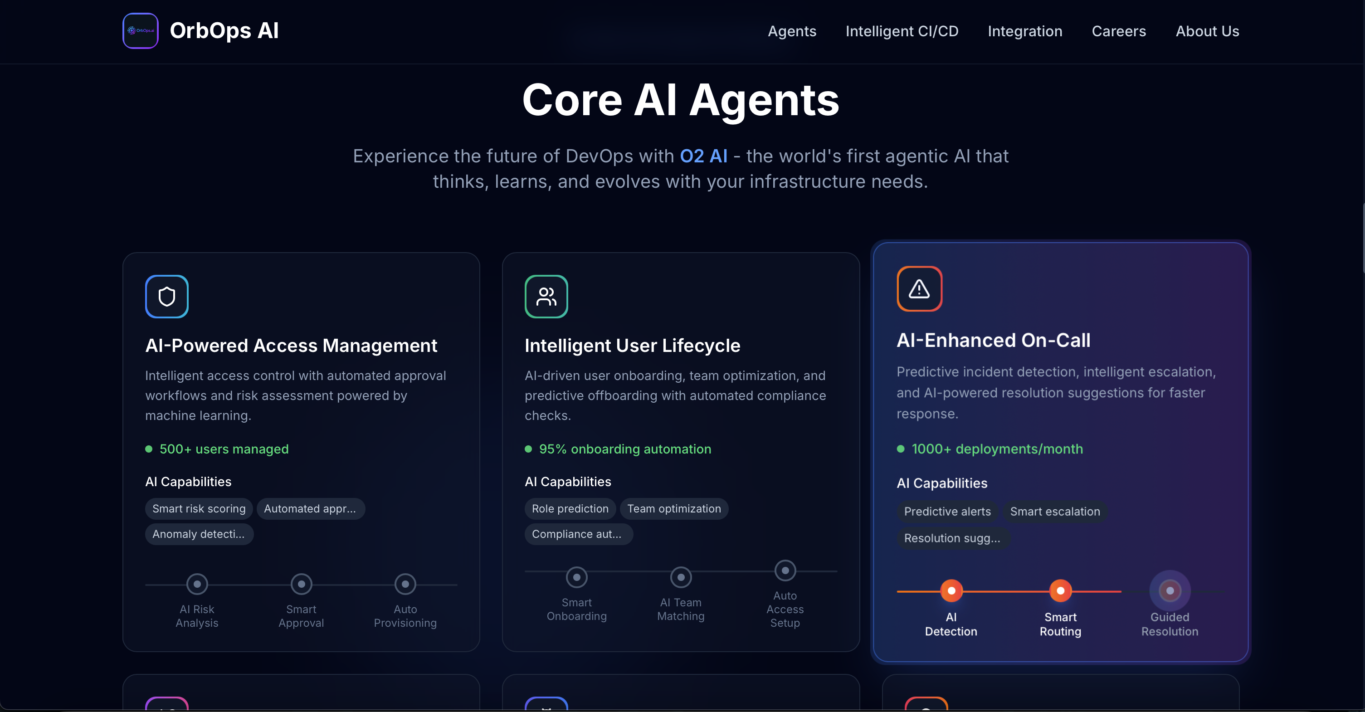Select the AI Detection orange step marker
1365x712 pixels.
pos(952,590)
